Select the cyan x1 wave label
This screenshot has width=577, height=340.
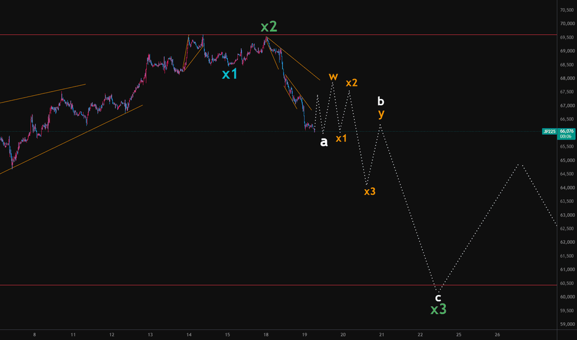(x=230, y=74)
